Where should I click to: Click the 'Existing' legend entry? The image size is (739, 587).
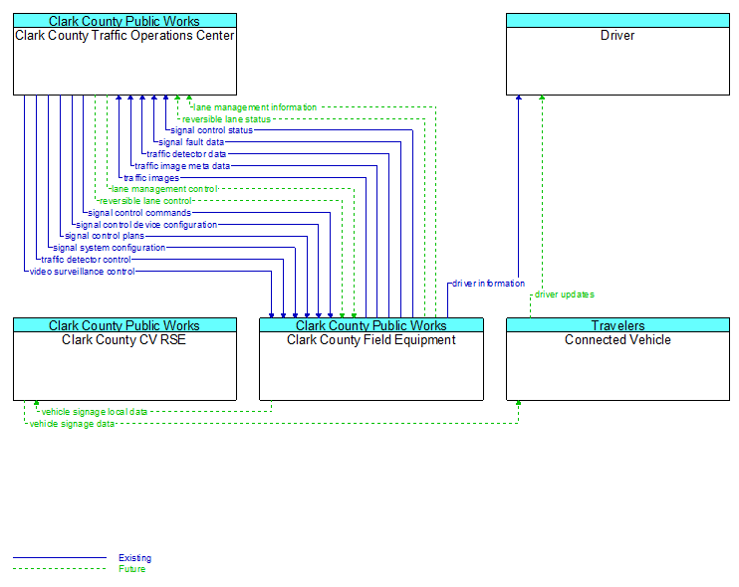pyautogui.click(x=134, y=558)
